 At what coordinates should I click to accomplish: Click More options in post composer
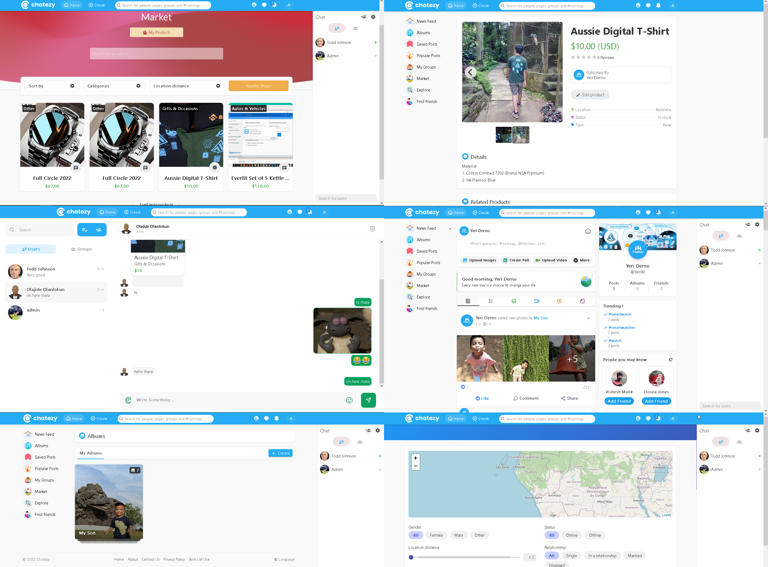coord(582,260)
